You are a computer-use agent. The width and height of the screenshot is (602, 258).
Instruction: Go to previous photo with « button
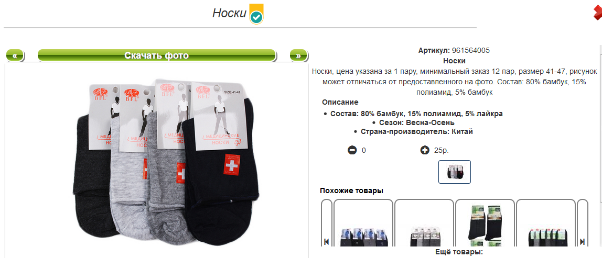(15, 55)
